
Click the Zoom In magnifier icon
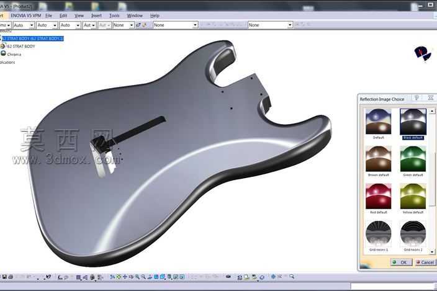click(137, 277)
